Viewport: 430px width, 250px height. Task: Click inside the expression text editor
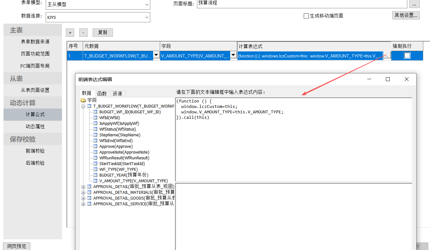[x=293, y=147]
